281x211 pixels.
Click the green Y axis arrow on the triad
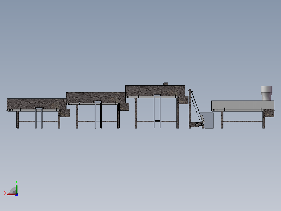point(16,189)
